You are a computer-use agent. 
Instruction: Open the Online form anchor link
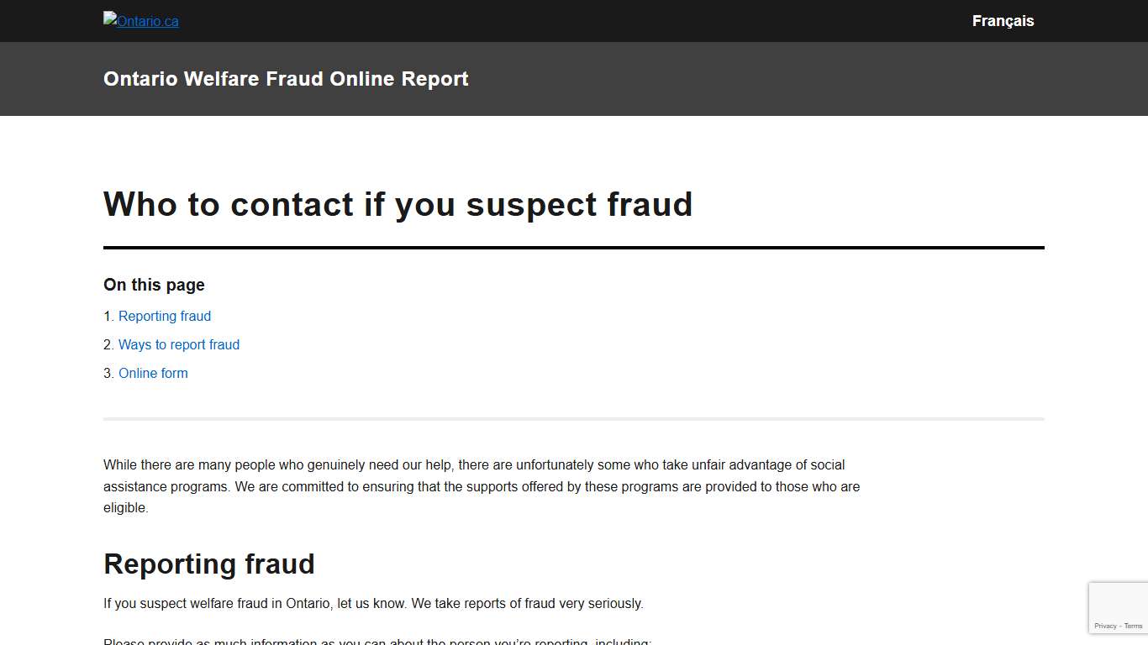coord(153,374)
